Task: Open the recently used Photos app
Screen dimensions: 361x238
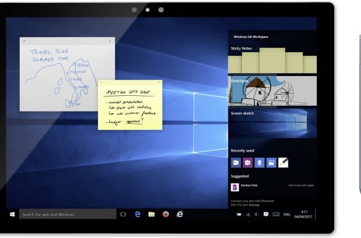Action: pyautogui.click(x=271, y=163)
